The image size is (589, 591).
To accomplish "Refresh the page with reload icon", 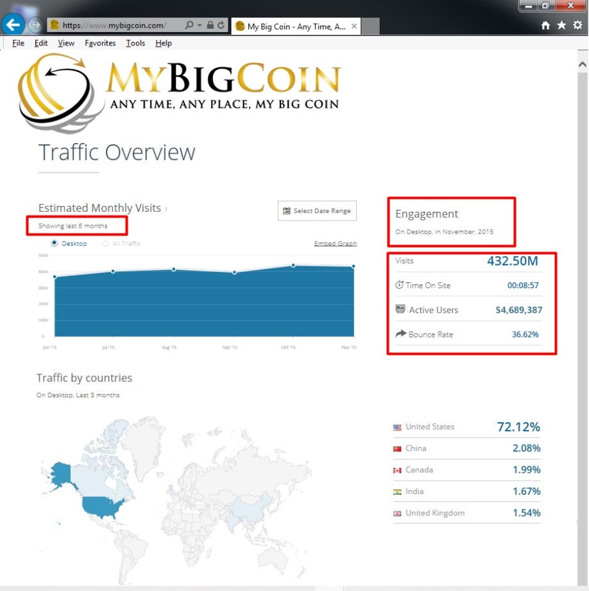I will (x=221, y=25).
